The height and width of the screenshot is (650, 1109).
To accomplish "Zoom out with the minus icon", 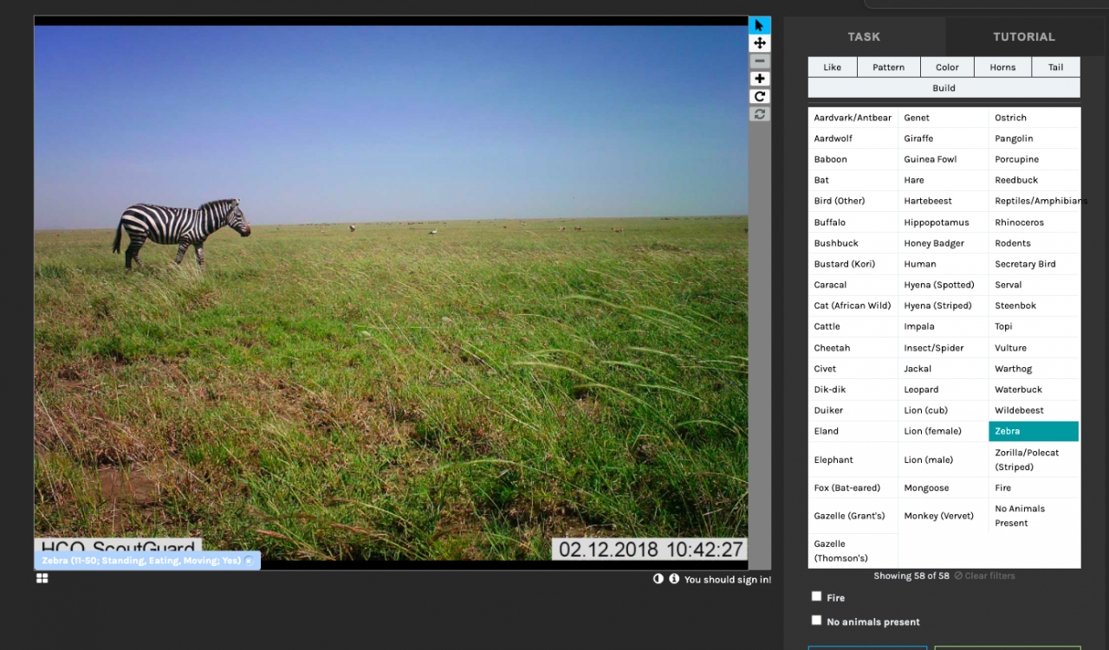I will click(760, 61).
